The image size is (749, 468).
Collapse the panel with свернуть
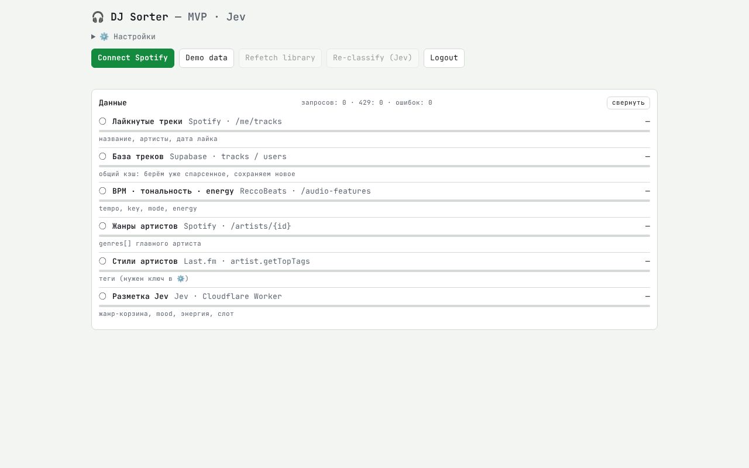628,103
